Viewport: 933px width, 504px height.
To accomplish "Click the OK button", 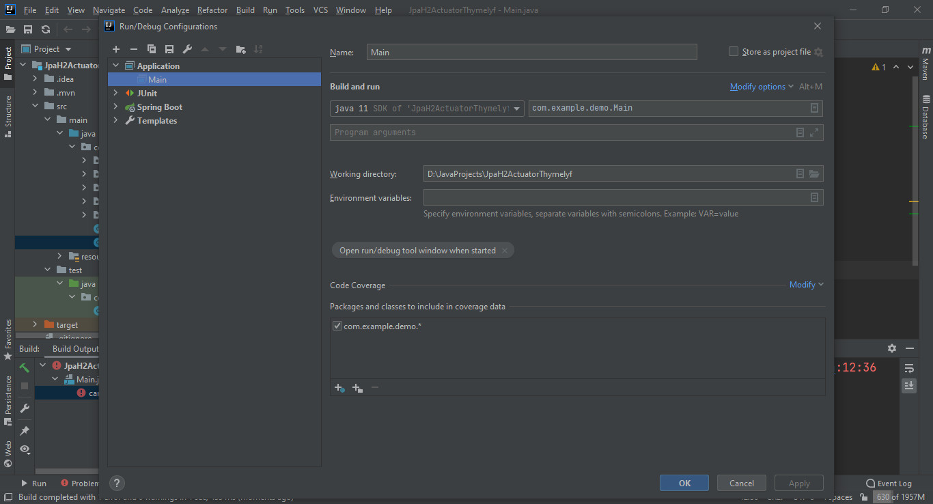I will point(684,483).
